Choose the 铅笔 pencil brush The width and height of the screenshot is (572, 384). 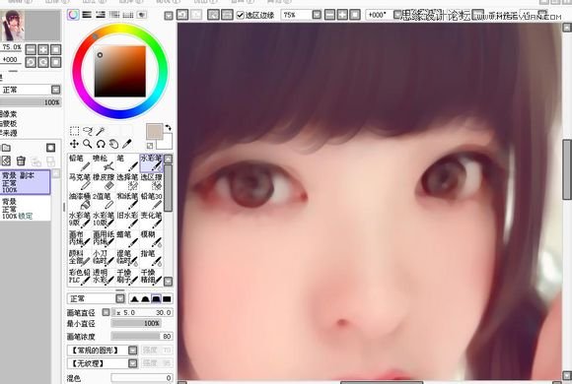[x=80, y=162]
